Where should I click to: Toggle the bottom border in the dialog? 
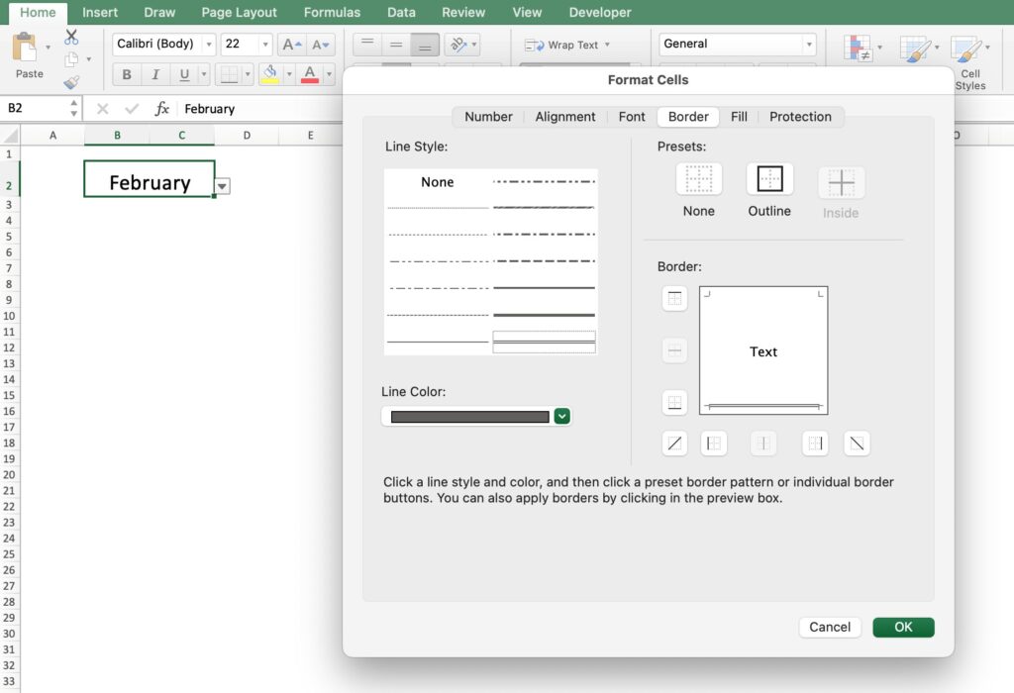coord(674,403)
